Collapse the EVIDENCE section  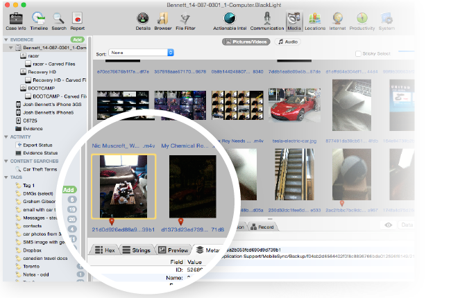pos(6,40)
